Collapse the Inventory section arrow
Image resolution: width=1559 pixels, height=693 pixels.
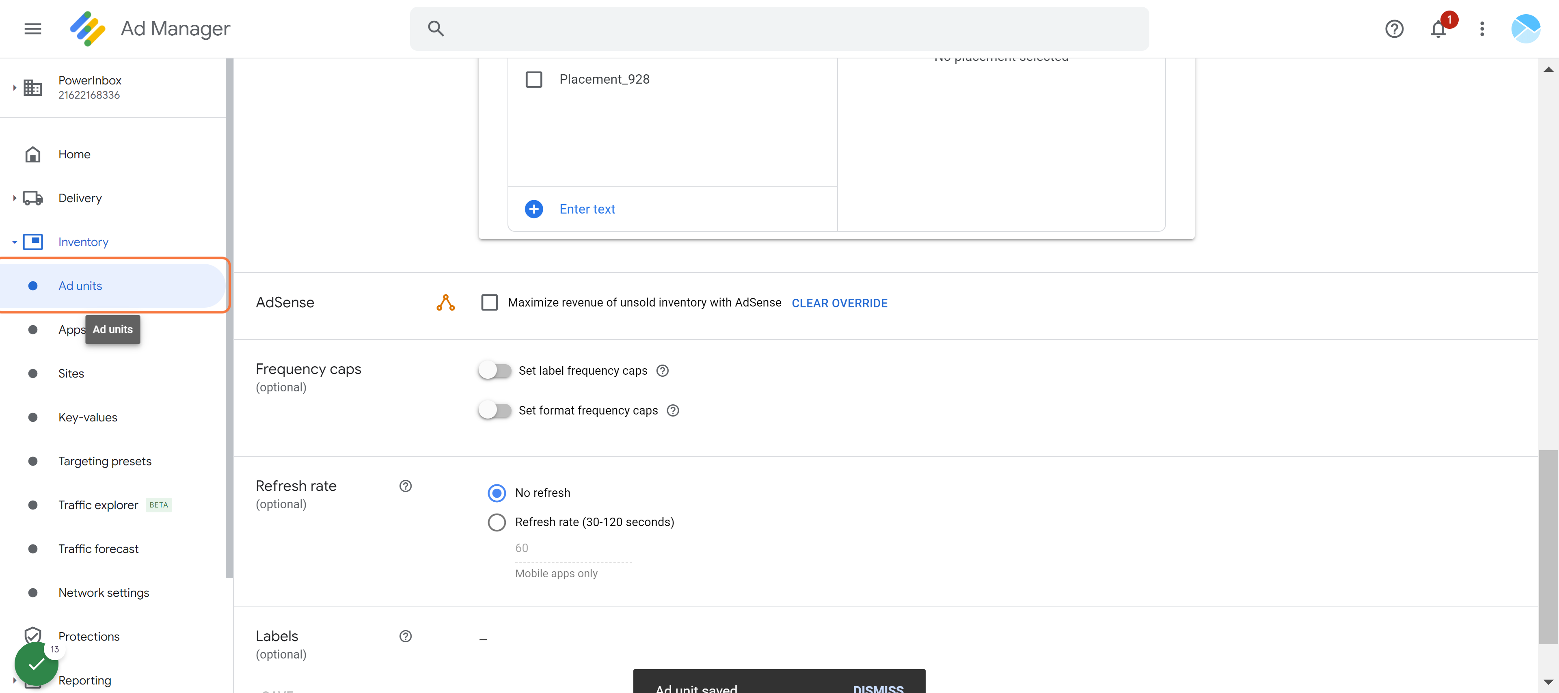point(15,242)
